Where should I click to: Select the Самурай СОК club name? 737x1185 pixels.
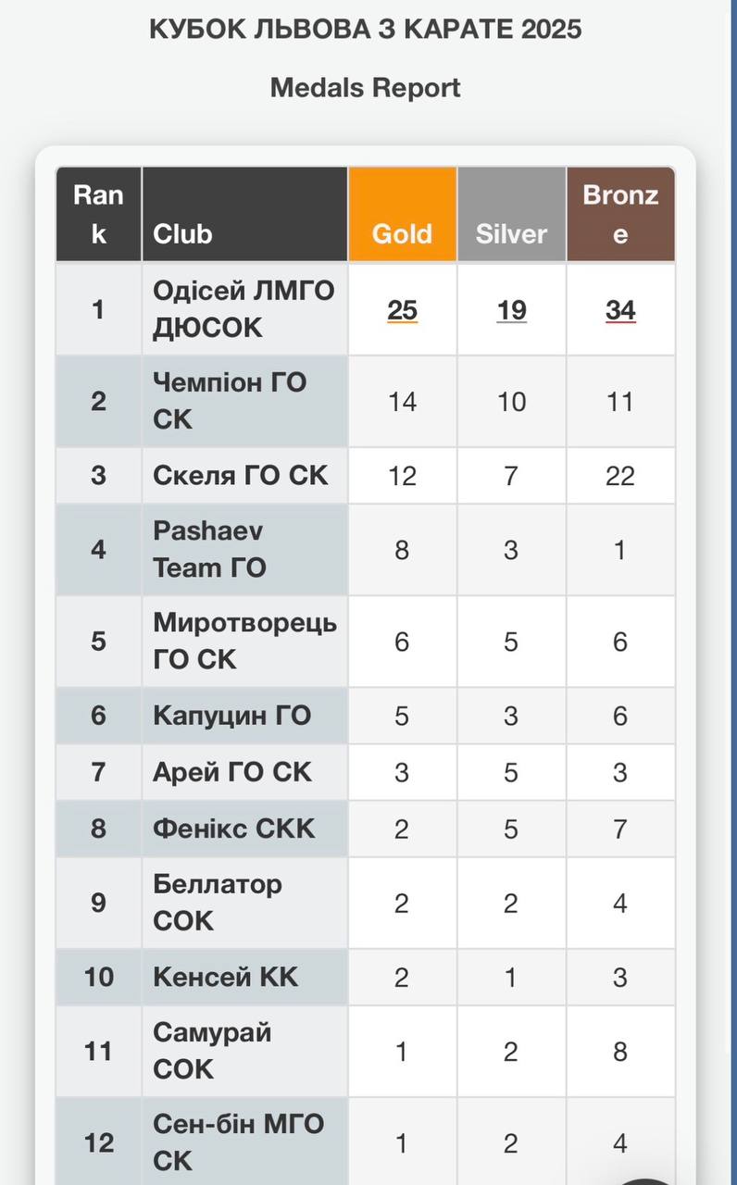click(212, 1050)
